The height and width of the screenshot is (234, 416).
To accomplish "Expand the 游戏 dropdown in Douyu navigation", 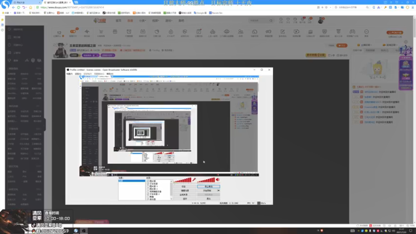I will [x=168, y=20].
